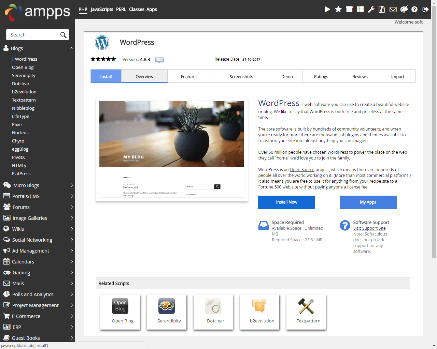
Task: Click the zipped file icon
Action: [x=382, y=9]
